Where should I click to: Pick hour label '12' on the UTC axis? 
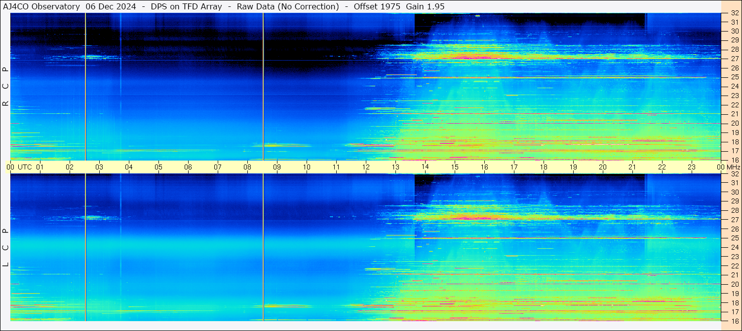coord(366,167)
